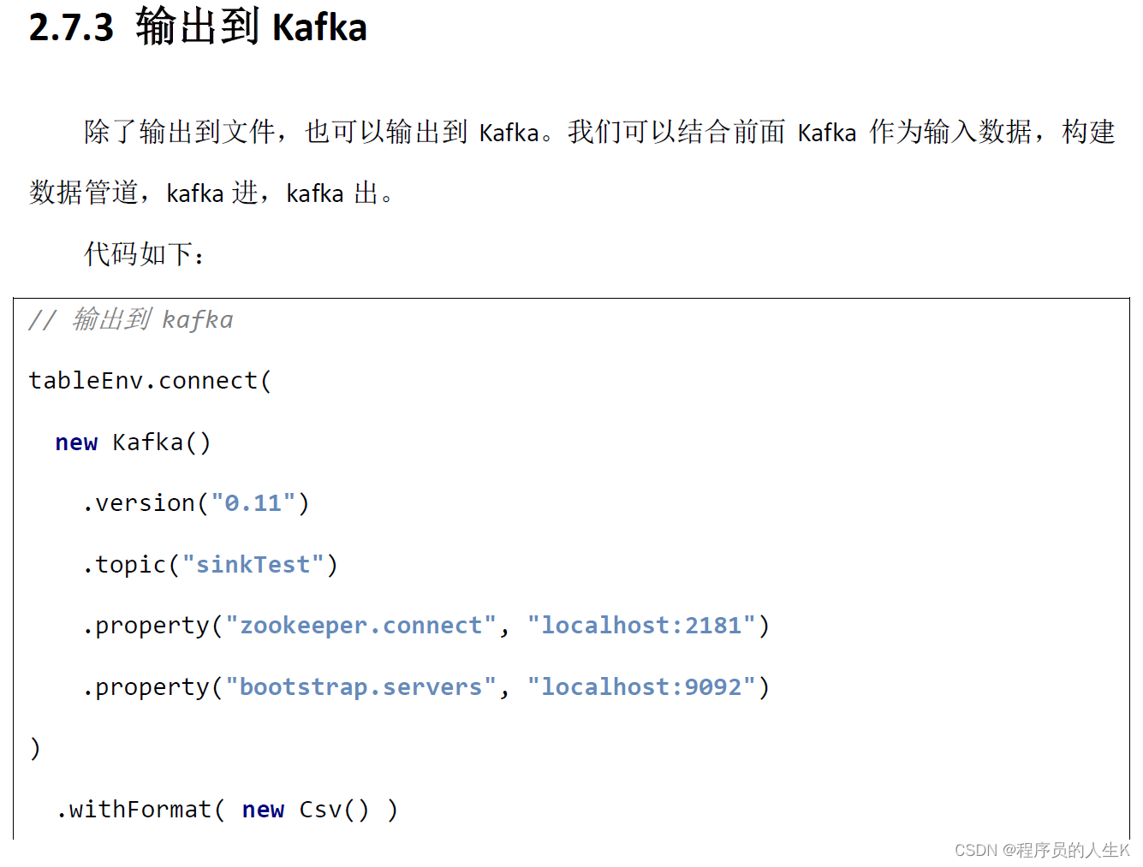The width and height of the screenshot is (1143, 867).
Task: Click the ".withFormat(" method call
Action: pyautogui.click(x=140, y=810)
